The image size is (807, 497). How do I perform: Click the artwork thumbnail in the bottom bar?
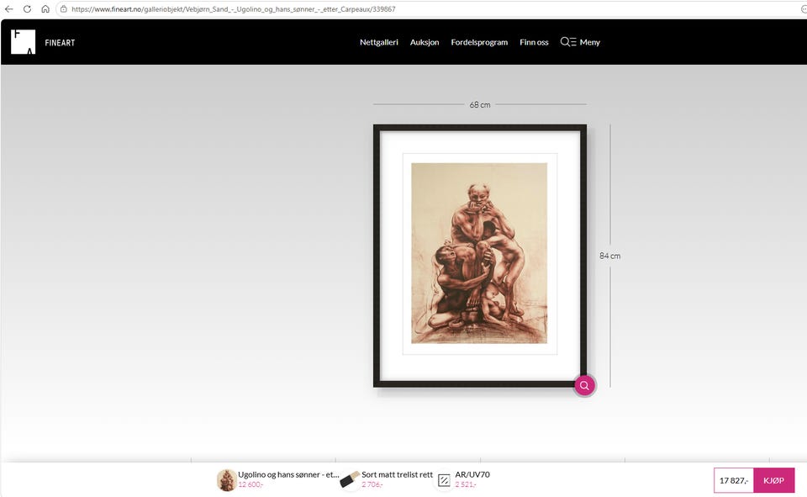pos(226,480)
